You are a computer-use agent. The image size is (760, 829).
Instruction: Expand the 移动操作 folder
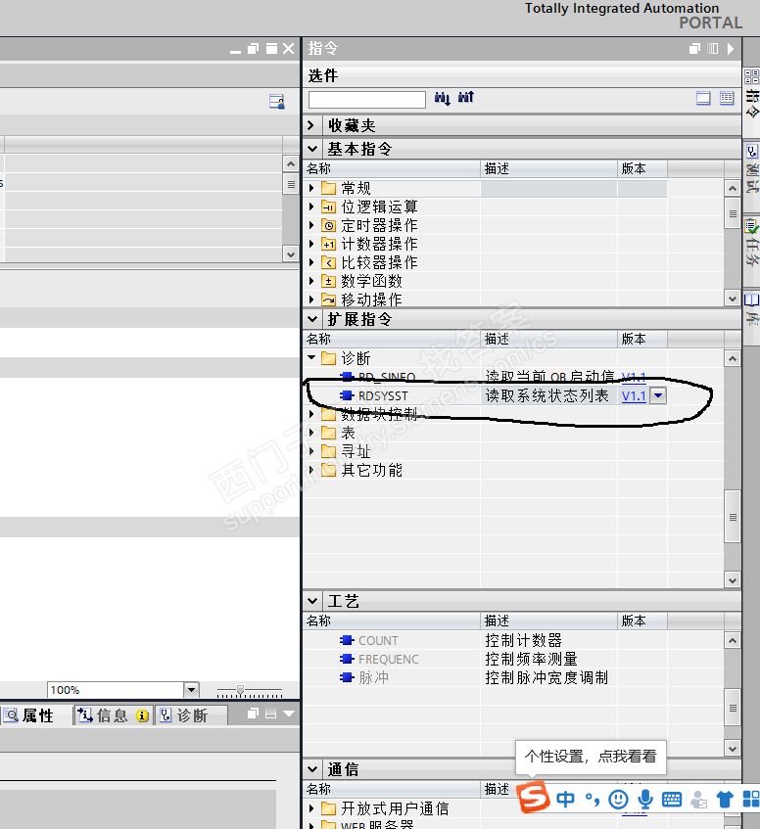(x=311, y=299)
